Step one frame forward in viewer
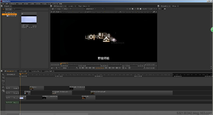 [110, 68]
